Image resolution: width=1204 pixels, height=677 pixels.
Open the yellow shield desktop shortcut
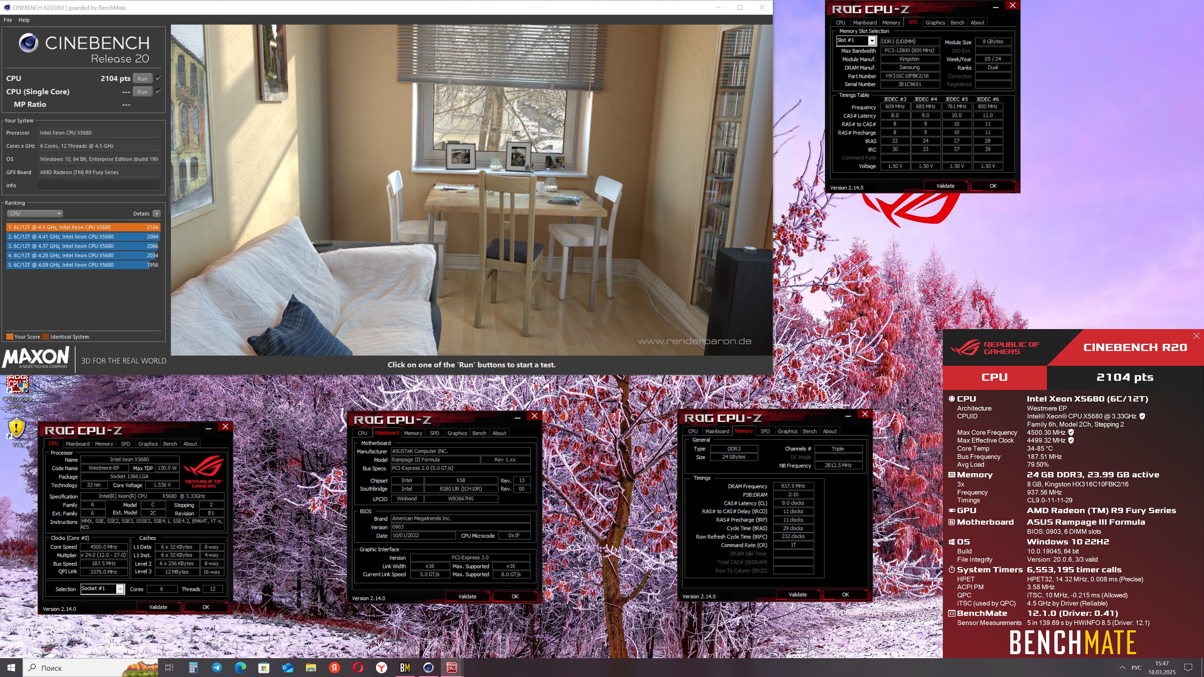pos(16,432)
